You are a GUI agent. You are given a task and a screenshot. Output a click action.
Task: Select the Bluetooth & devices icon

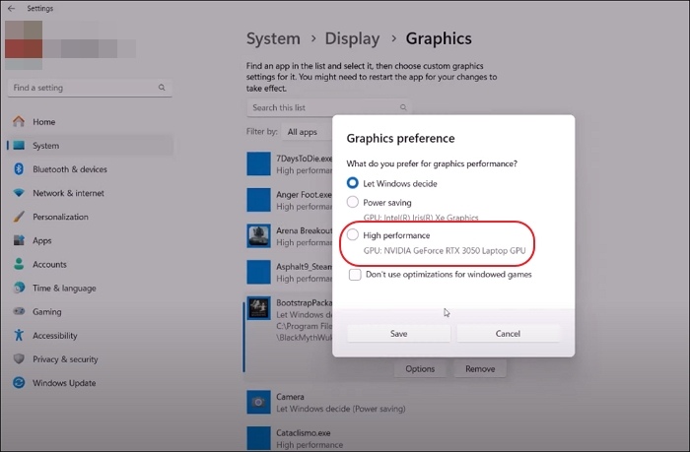click(18, 169)
